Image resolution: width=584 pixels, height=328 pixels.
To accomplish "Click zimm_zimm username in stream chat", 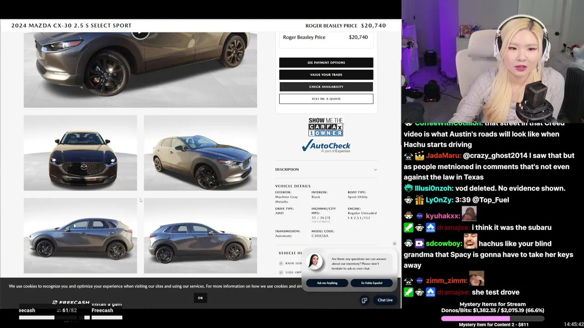I will click(x=446, y=281).
